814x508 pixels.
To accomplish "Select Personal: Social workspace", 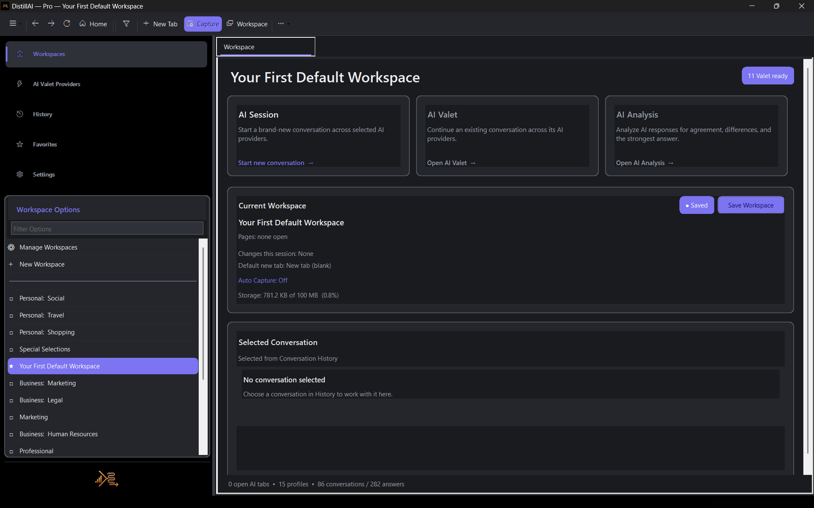I will [x=103, y=298].
